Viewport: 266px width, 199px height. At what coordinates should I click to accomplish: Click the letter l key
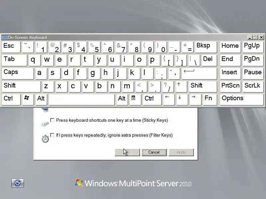[x=148, y=74]
